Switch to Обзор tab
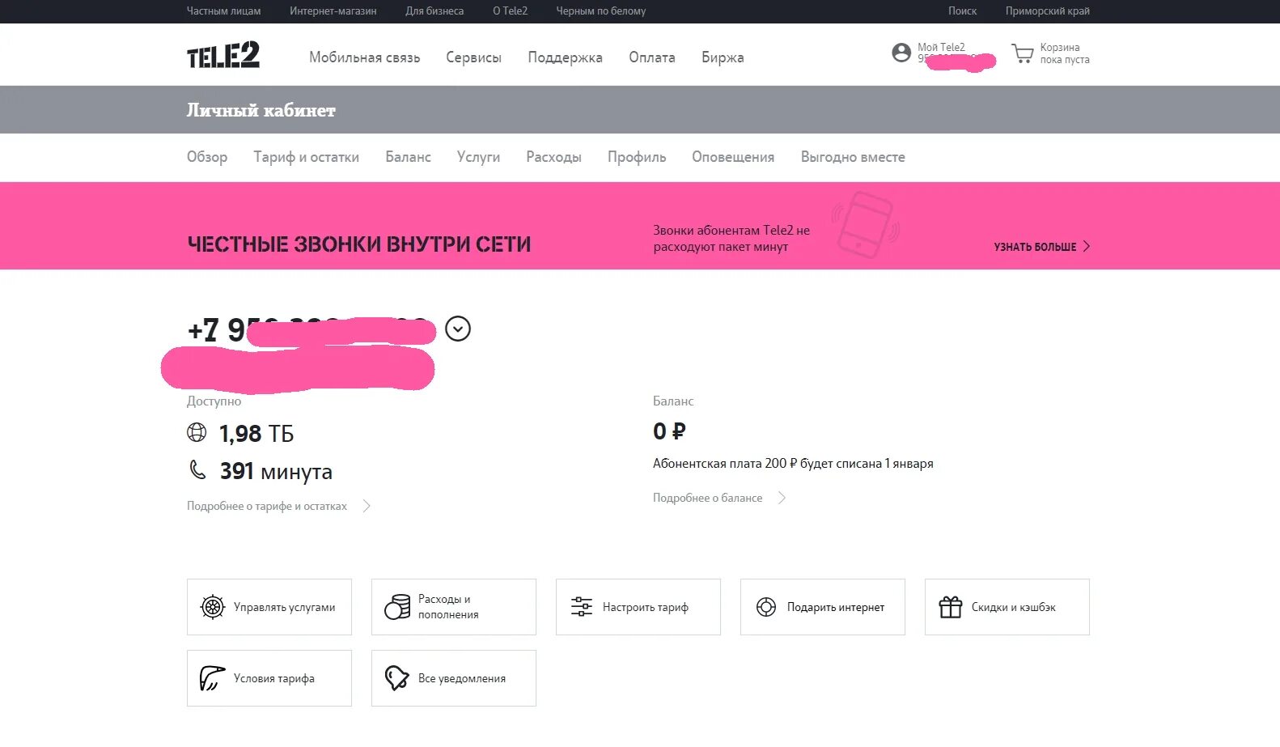 click(207, 157)
